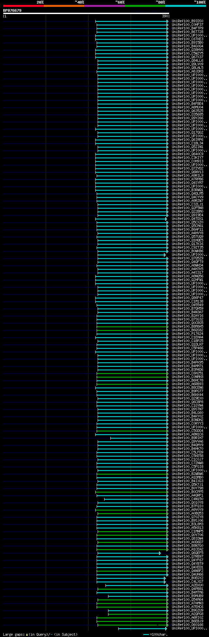Open UniRef100_Q29EX0 entry
Image resolution: width=209 pixels, height=637 pixels.
click(187, 398)
